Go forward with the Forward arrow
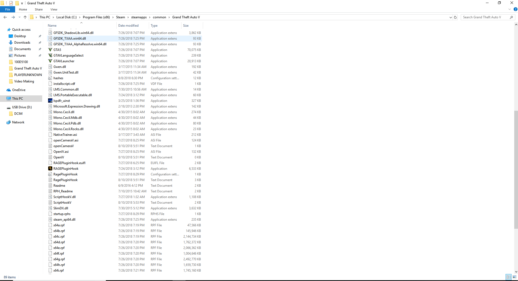Image resolution: width=518 pixels, height=281 pixels. (13, 17)
